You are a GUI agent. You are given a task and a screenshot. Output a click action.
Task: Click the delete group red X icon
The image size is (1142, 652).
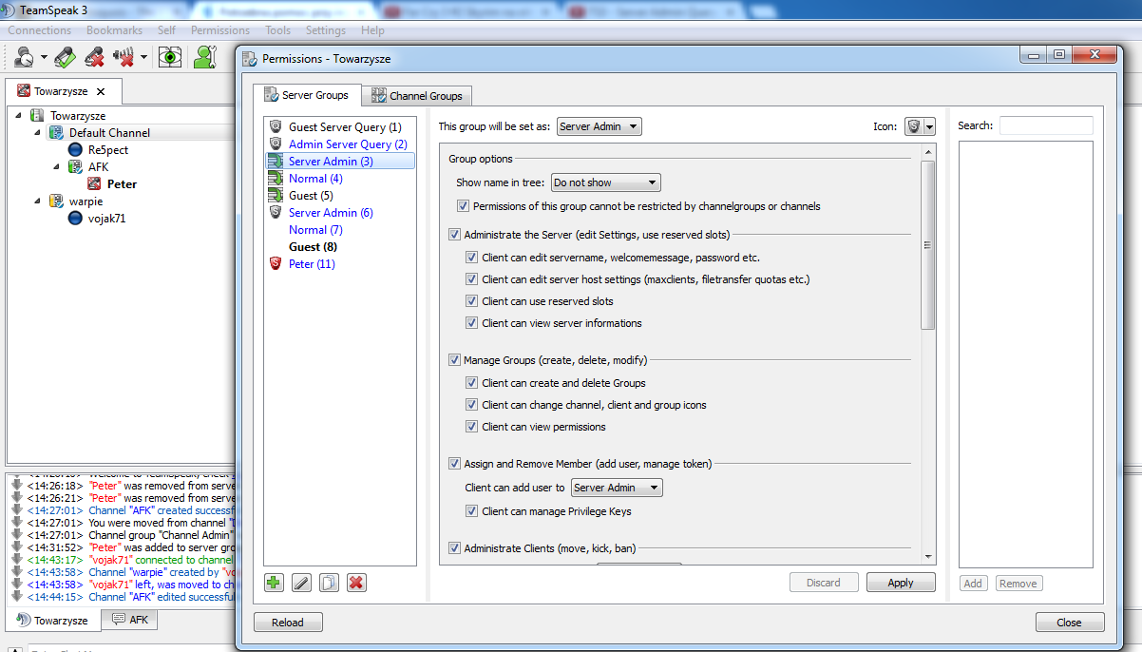point(356,583)
